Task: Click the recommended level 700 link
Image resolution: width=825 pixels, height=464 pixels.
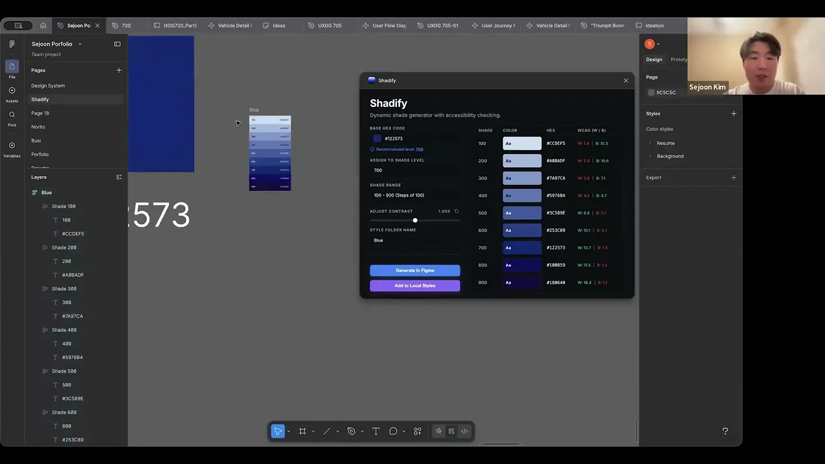Action: click(x=420, y=150)
